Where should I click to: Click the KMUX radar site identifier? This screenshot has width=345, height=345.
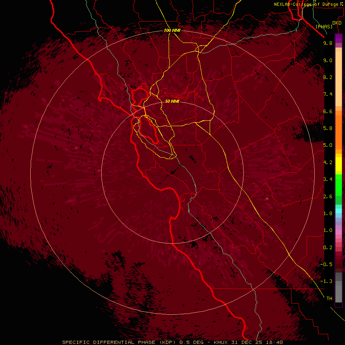[220, 342]
